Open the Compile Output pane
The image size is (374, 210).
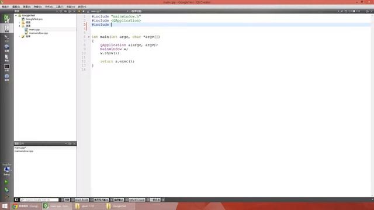point(117,199)
